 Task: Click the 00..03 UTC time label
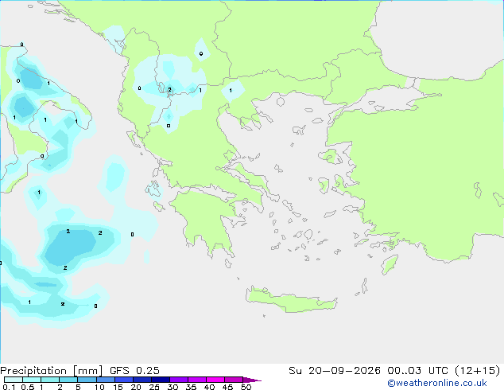pyautogui.click(x=417, y=371)
